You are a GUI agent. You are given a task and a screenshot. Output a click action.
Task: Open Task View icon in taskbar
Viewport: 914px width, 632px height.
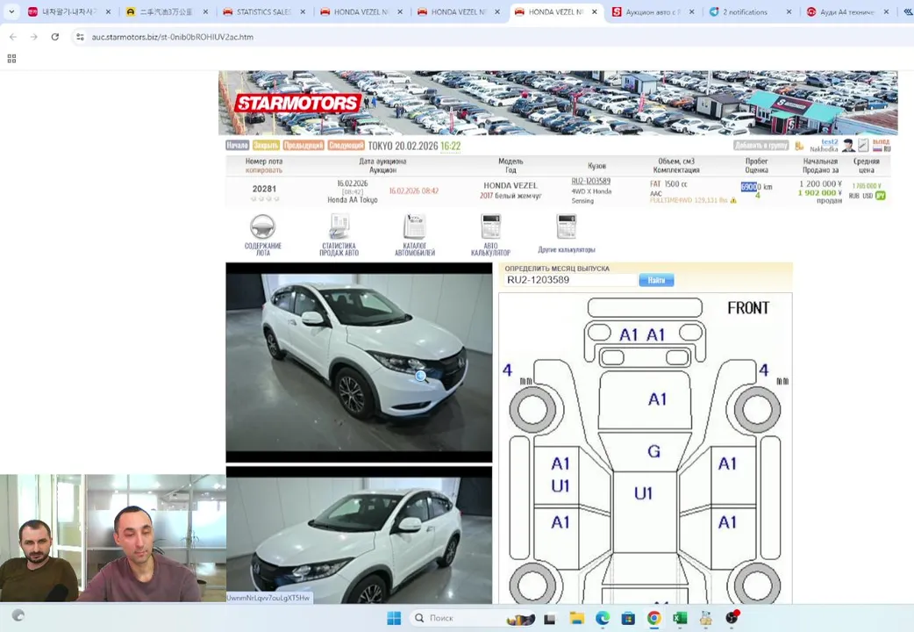pyautogui.click(x=550, y=619)
